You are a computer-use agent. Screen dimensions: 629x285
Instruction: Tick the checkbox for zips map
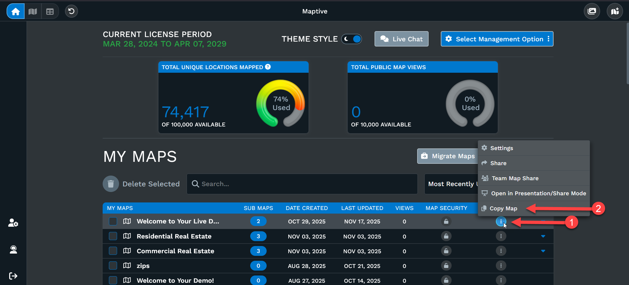pos(113,266)
